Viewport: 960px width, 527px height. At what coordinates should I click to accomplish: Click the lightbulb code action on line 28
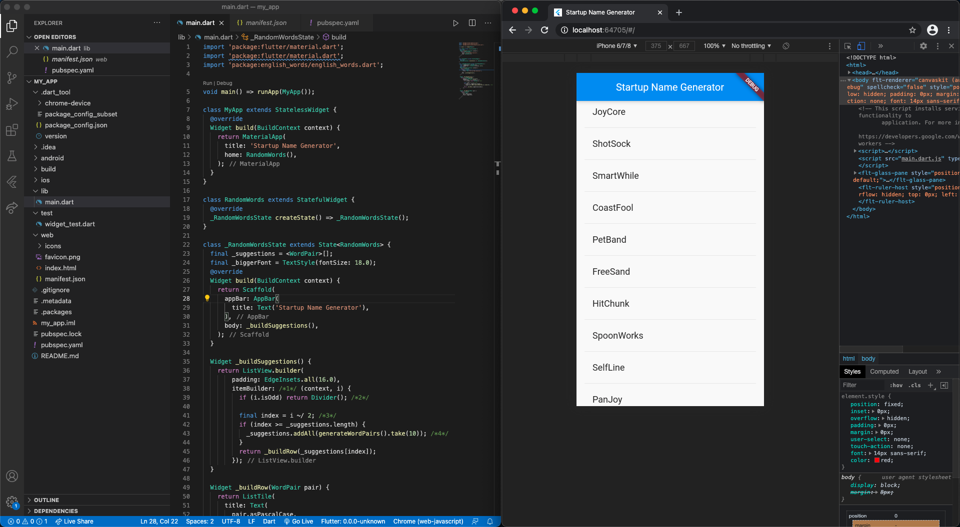click(207, 298)
